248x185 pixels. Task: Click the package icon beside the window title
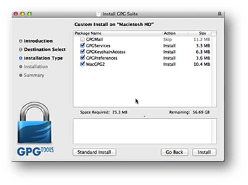click(x=99, y=14)
